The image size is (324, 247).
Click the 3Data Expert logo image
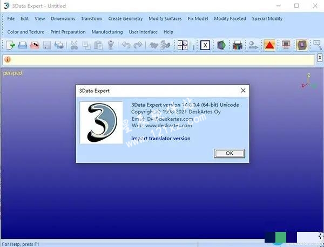click(102, 123)
